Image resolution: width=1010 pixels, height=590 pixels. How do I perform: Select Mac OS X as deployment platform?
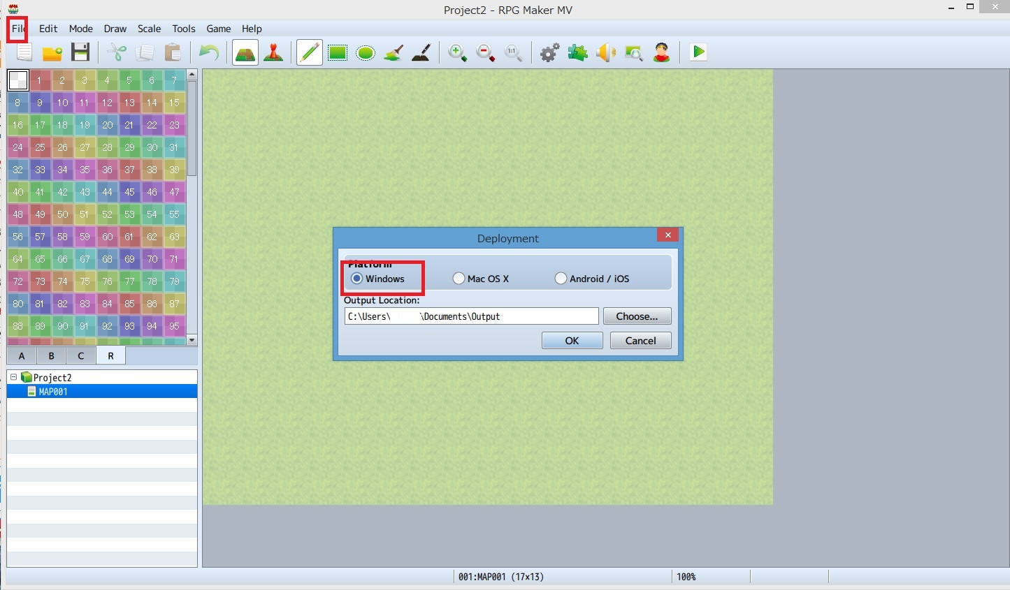(459, 278)
